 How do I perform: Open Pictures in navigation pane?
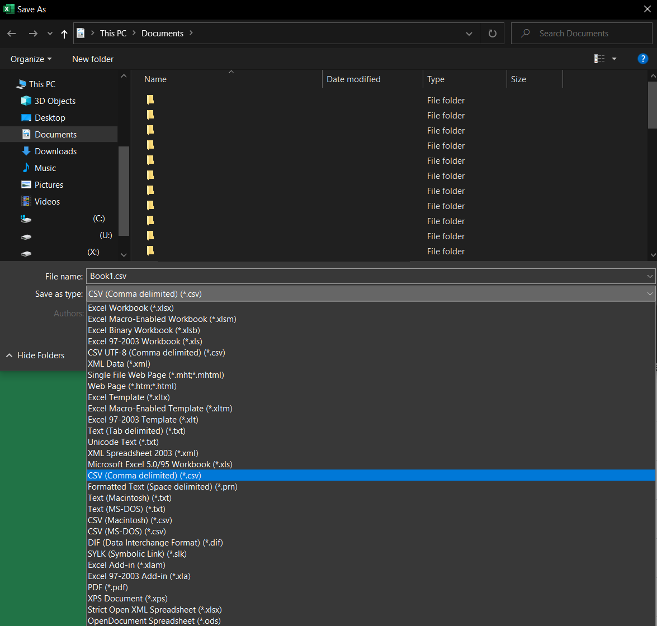pos(49,184)
